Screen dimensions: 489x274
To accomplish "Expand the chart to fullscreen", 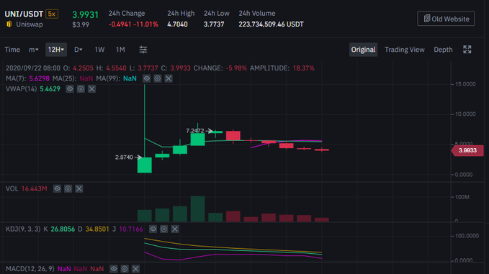I will coord(467,50).
